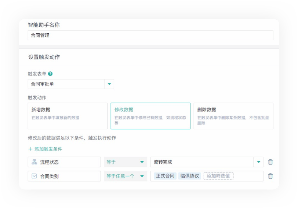Click the 添加筛选值 button

click(x=218, y=176)
